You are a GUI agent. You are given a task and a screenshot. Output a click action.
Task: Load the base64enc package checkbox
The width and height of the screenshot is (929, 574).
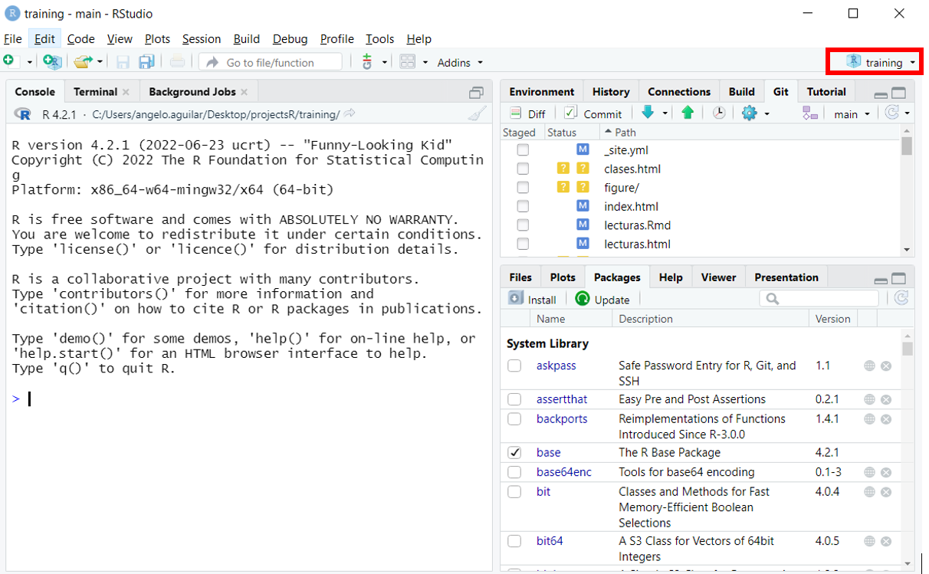pyautogui.click(x=514, y=472)
